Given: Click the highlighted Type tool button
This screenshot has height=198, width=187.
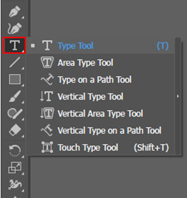Looking at the screenshot, I should coord(14,45).
